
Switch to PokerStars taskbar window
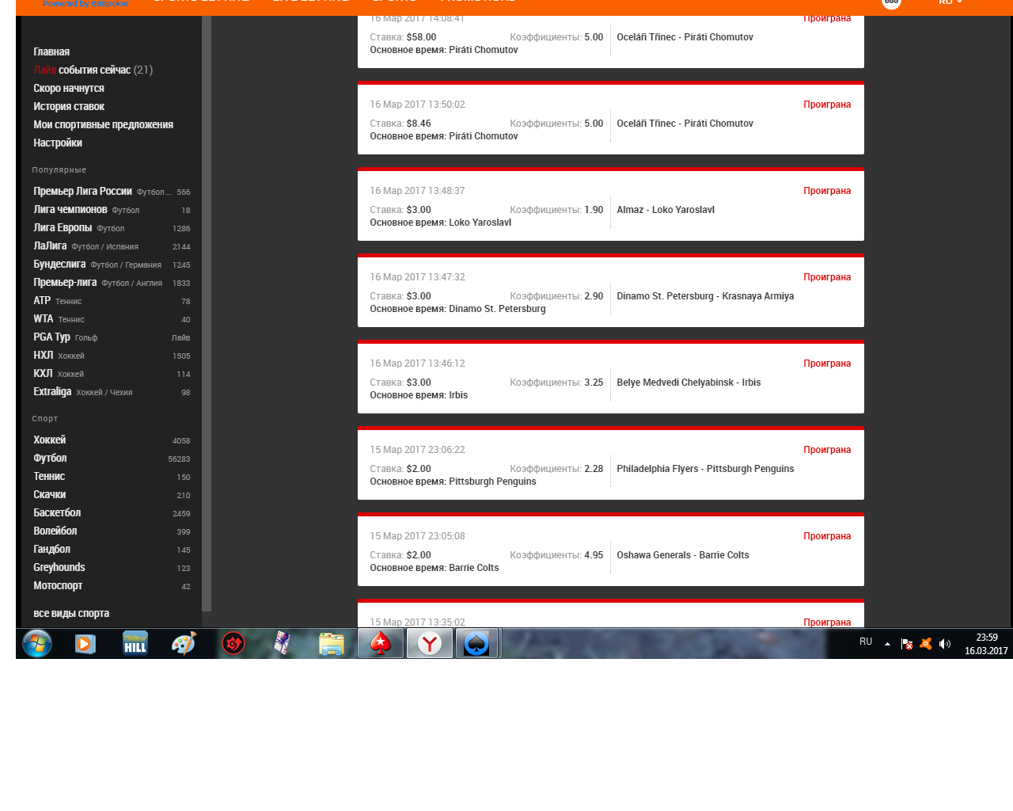[381, 644]
